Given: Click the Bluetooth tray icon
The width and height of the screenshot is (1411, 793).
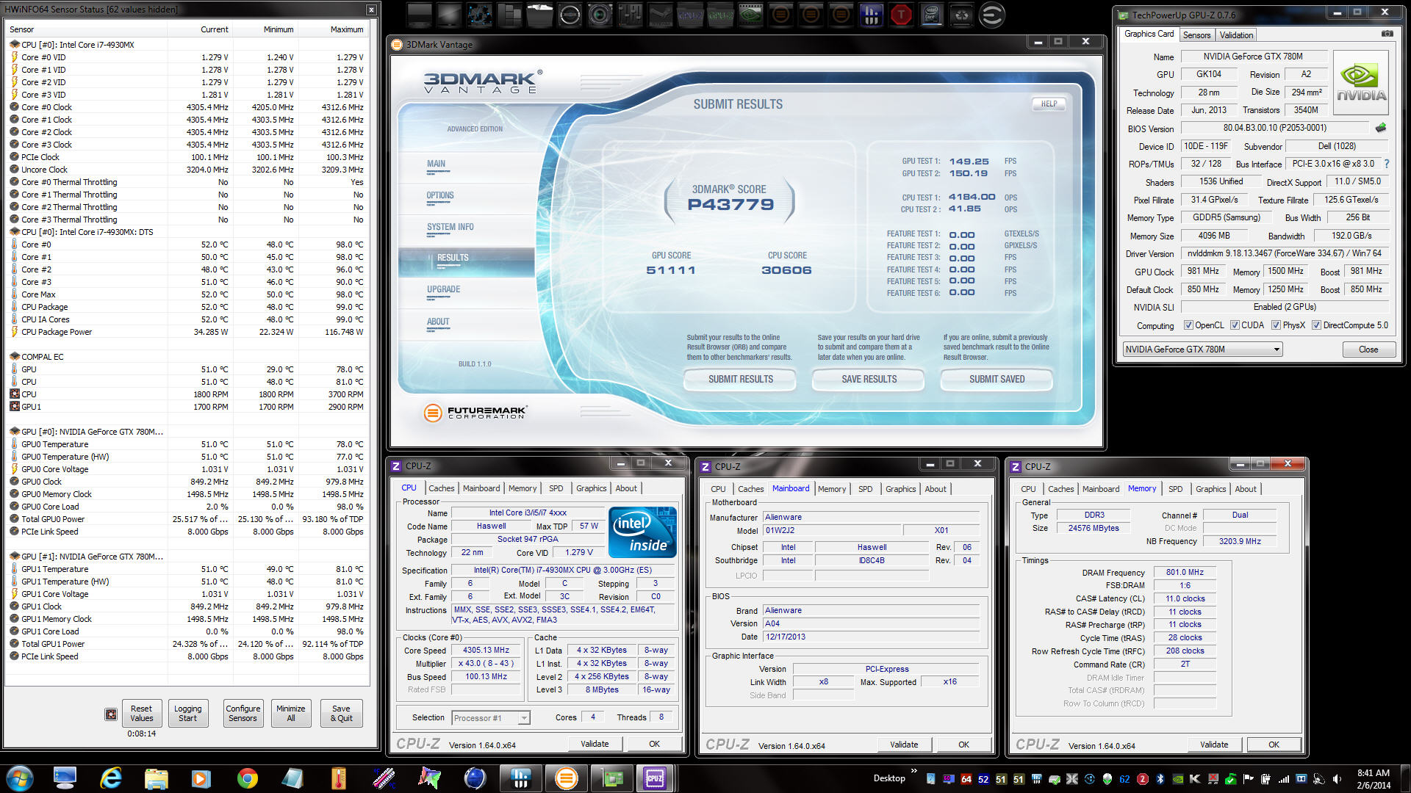Looking at the screenshot, I should point(1160,779).
